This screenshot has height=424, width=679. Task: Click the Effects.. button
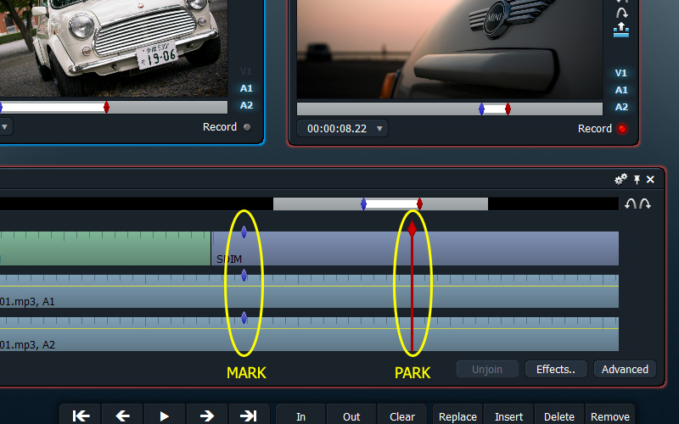pyautogui.click(x=556, y=369)
